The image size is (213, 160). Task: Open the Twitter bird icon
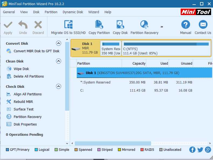[200, 150]
